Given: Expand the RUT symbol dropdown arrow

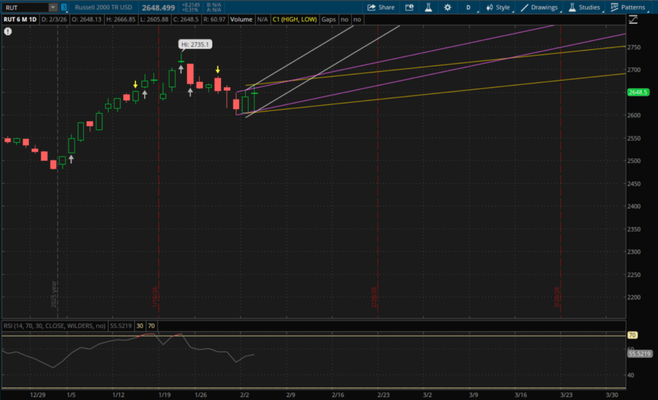Looking at the screenshot, I should (x=53, y=7).
